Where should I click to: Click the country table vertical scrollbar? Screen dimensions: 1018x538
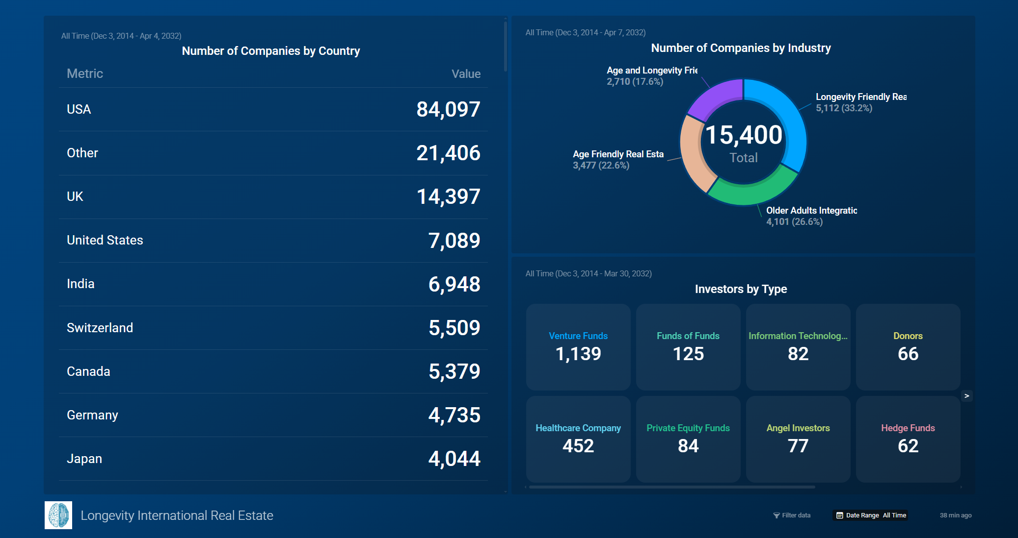coord(505,47)
